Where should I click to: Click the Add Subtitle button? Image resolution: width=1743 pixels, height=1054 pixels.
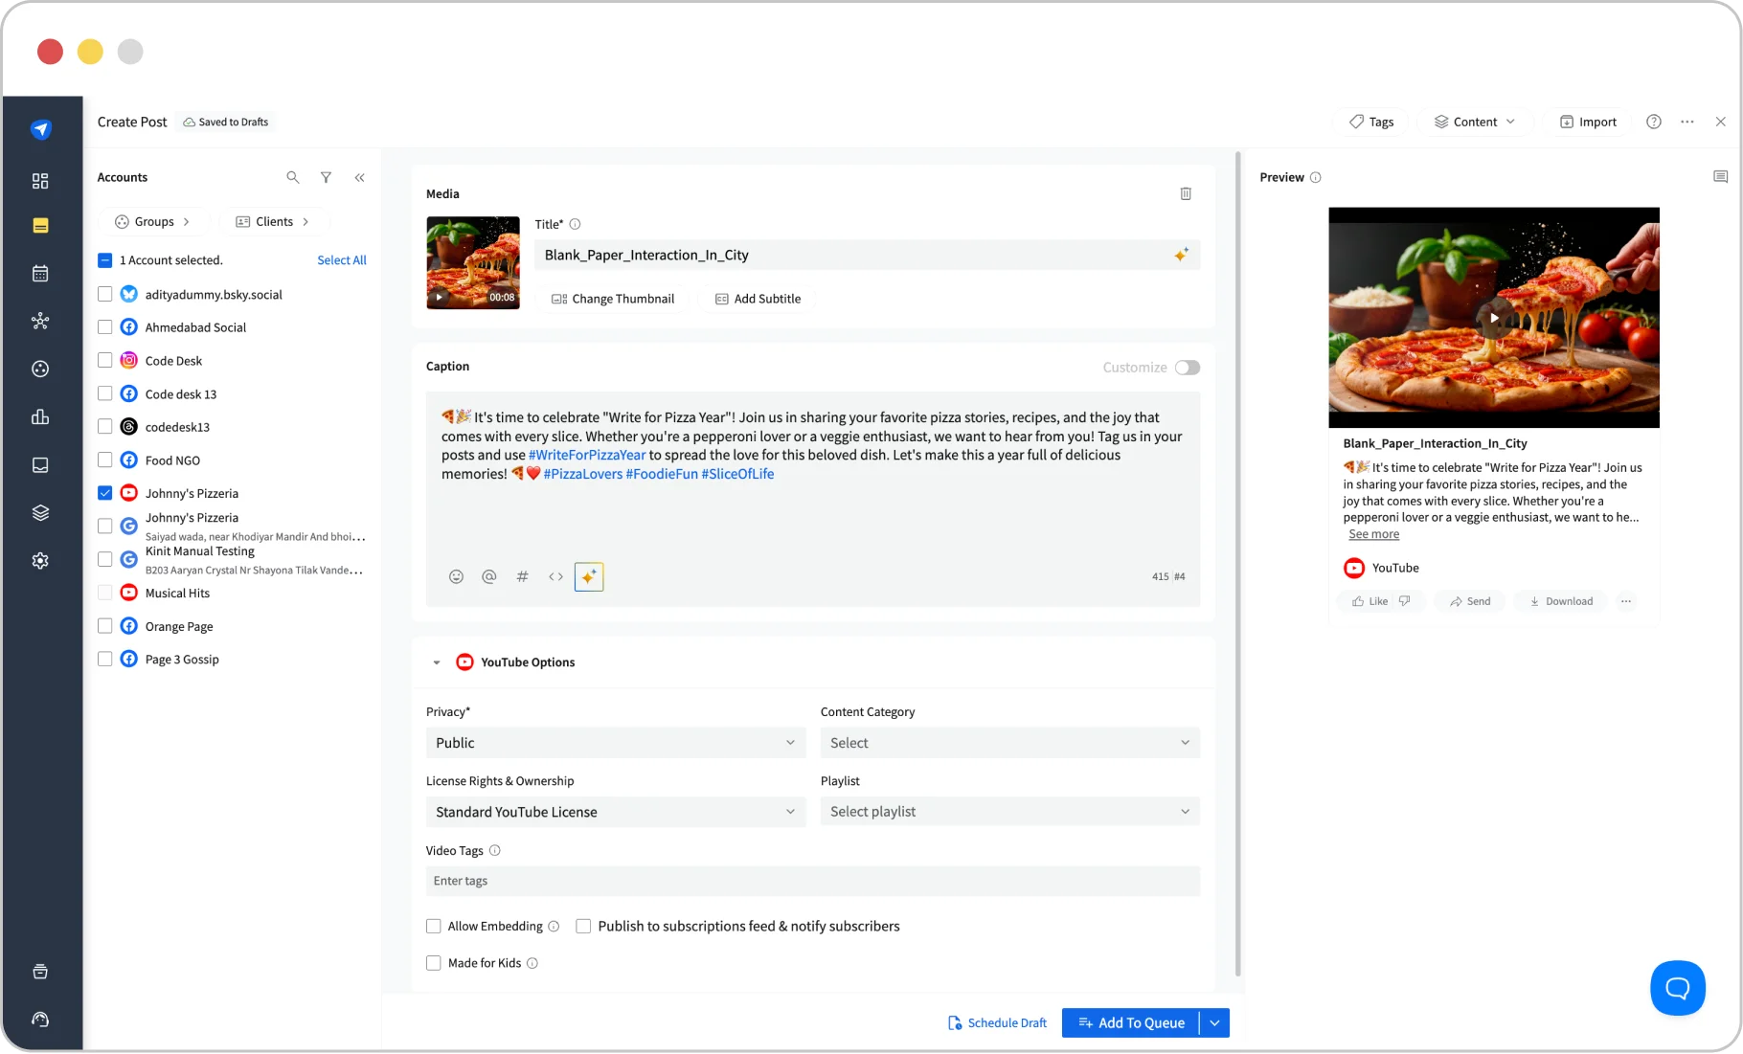[757, 298]
